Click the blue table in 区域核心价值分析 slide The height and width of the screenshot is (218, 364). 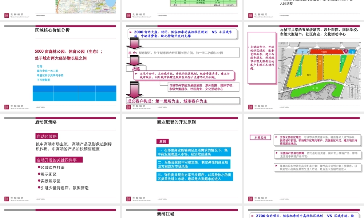(x=75, y=93)
